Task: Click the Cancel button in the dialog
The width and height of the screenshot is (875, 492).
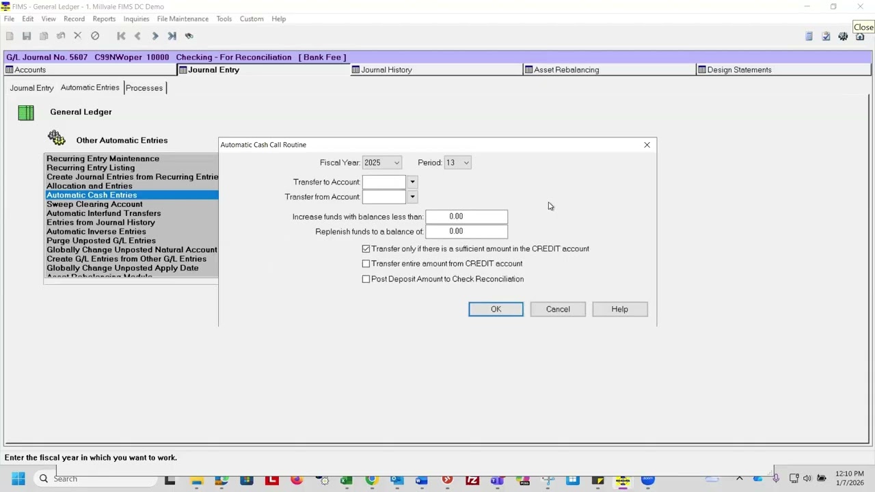Action: pos(558,310)
